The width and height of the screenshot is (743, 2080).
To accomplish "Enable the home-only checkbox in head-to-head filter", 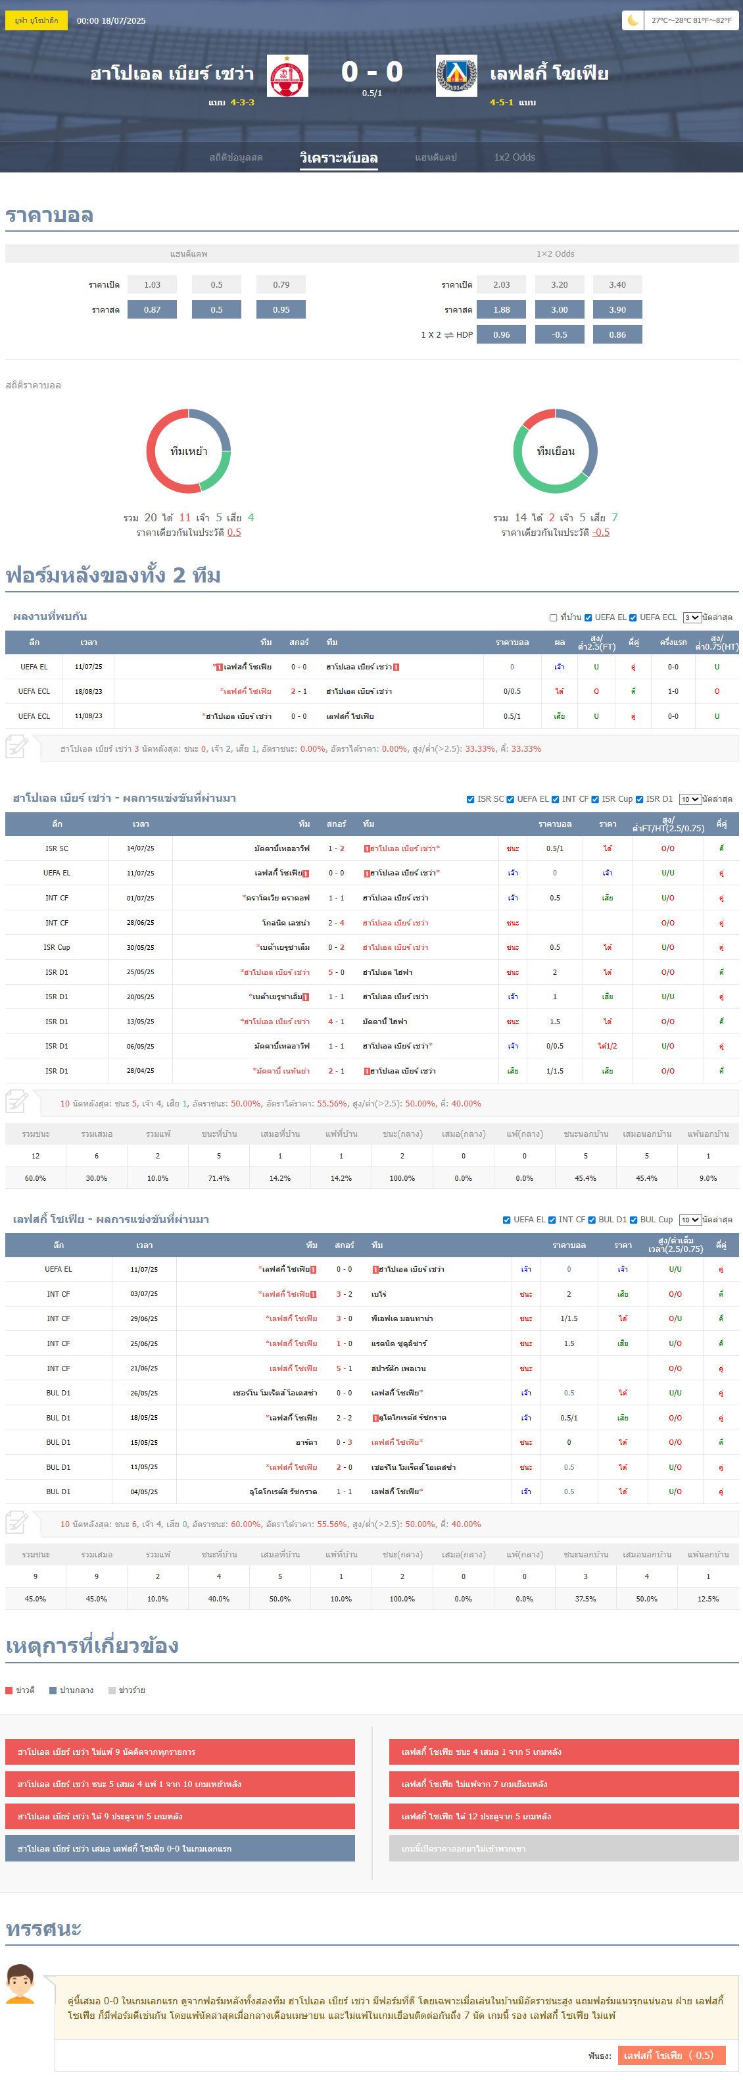I will (x=554, y=617).
